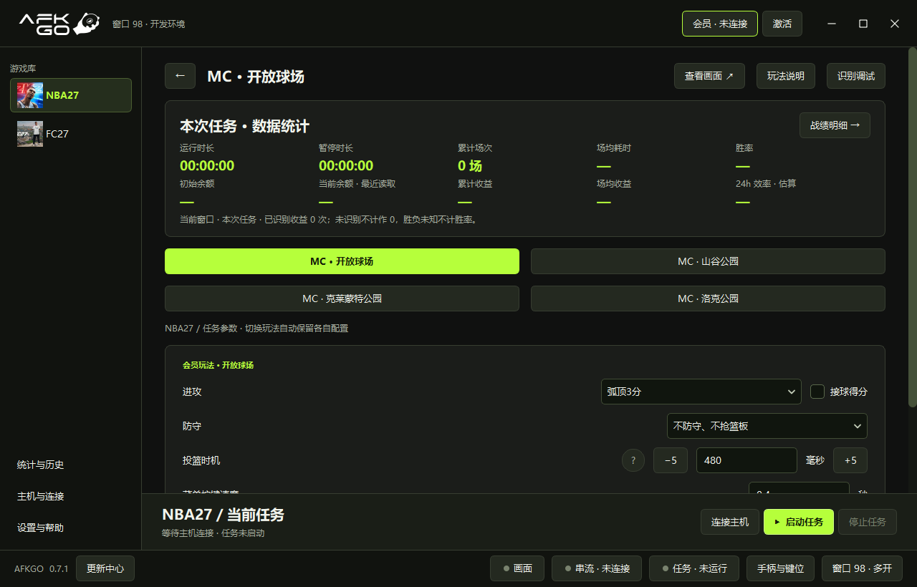Click the 窗口 98 · 开发环境 title text
This screenshot has height=587, width=917.
click(148, 24)
